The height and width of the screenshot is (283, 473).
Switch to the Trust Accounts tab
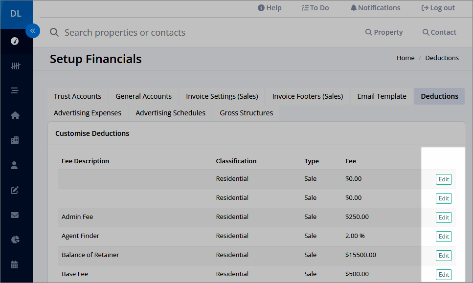(x=77, y=96)
